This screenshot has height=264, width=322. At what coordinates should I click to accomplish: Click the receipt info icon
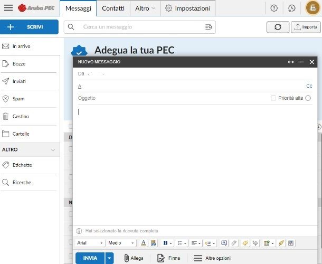pyautogui.click(x=79, y=231)
